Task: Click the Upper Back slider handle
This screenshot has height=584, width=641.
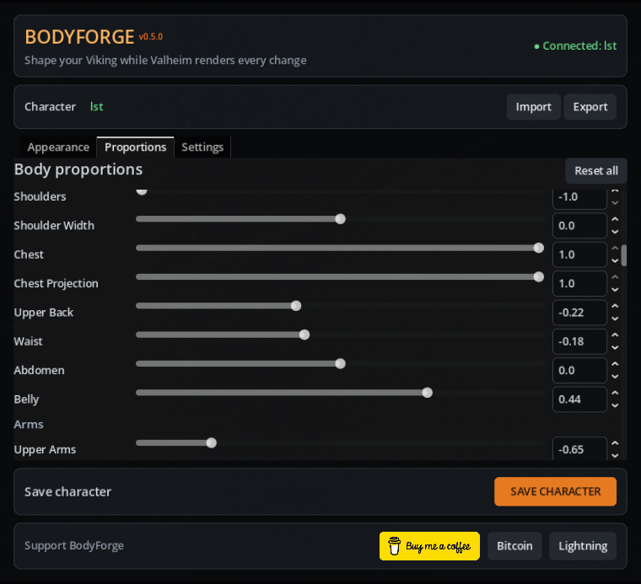Action: [296, 306]
